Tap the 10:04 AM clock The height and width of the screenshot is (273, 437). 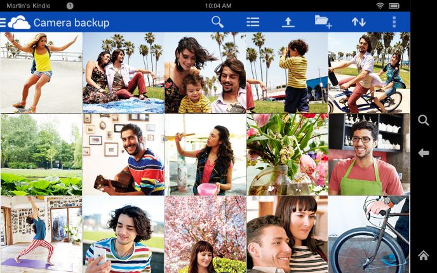[x=218, y=6]
